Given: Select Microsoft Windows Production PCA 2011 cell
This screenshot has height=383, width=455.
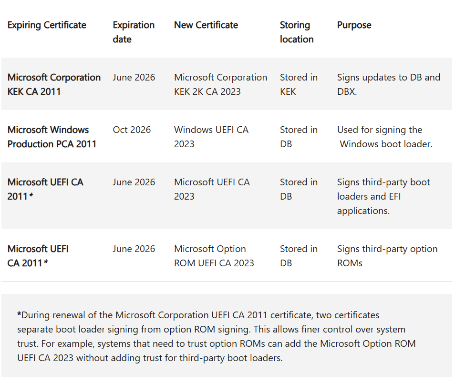Looking at the screenshot, I should point(52,137).
